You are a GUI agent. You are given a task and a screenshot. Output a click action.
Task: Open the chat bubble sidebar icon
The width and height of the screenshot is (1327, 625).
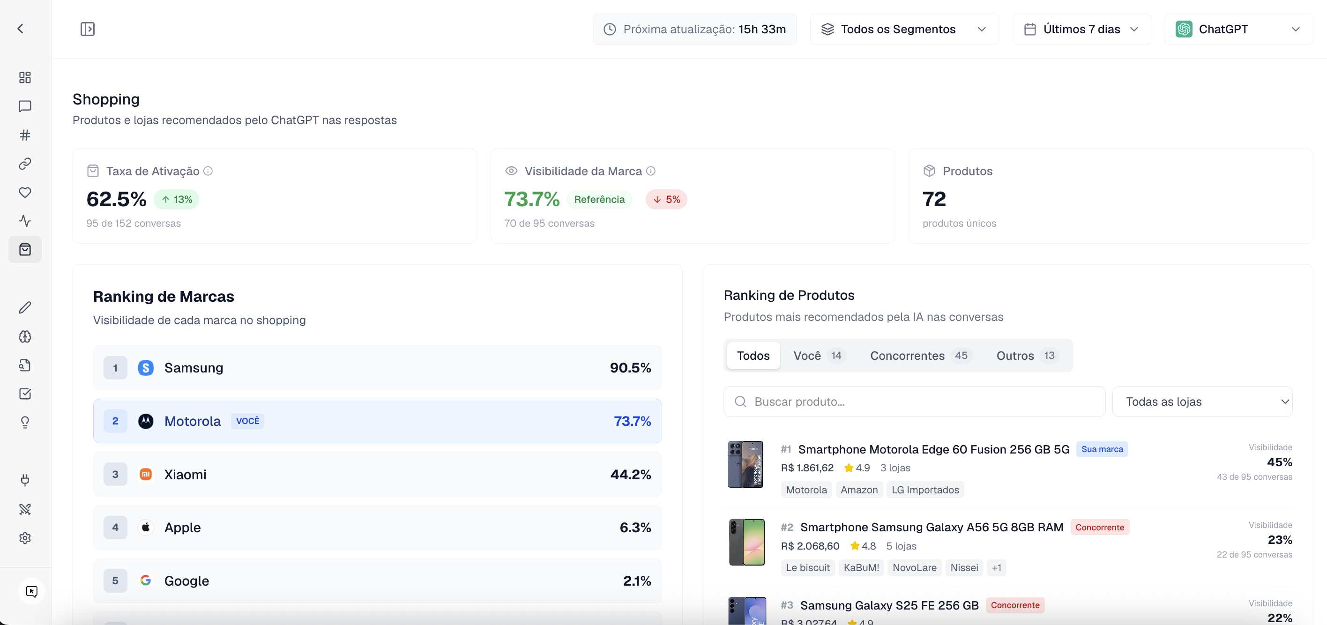point(25,106)
